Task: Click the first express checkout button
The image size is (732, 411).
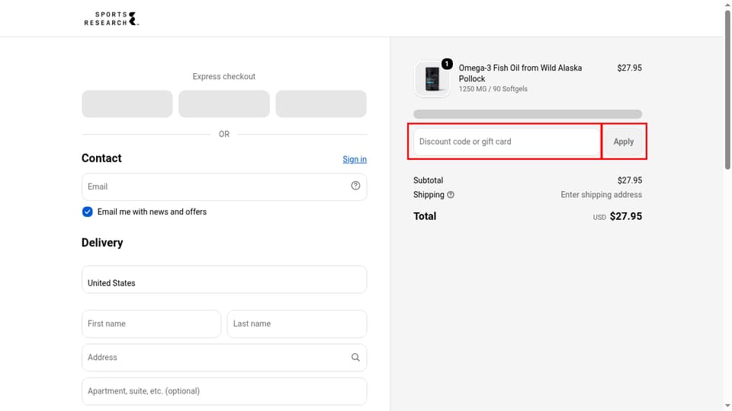Action: click(x=127, y=104)
